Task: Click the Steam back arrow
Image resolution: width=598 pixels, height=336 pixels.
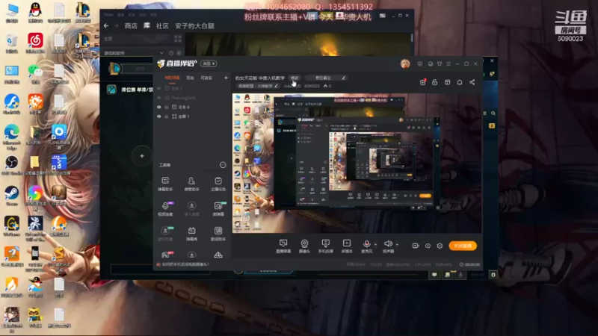Action: pyautogui.click(x=106, y=26)
